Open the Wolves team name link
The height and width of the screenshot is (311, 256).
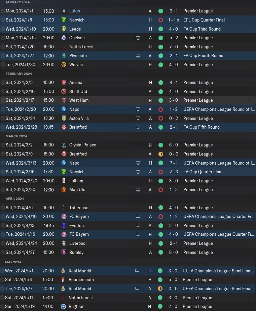point(76,64)
